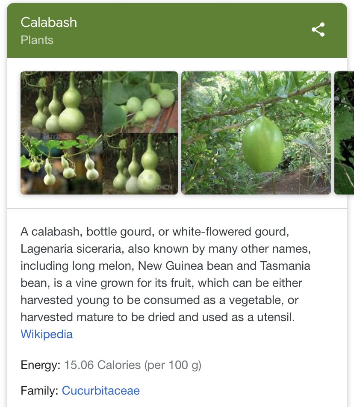Tap the hanging small gourds in collage bottom-left
354x407 pixels.
(x=61, y=165)
